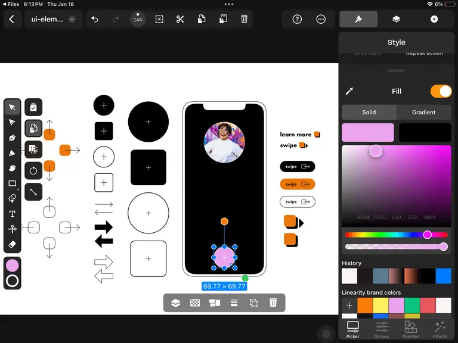Paste using top toolbar paste icon
Viewport: 458px width, 343px height.
(223, 19)
